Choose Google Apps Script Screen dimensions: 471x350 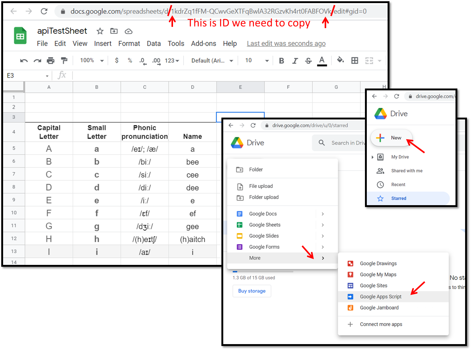coord(393,297)
